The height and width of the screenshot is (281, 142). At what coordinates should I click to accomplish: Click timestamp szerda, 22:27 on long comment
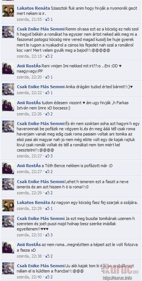coord(29,156)
